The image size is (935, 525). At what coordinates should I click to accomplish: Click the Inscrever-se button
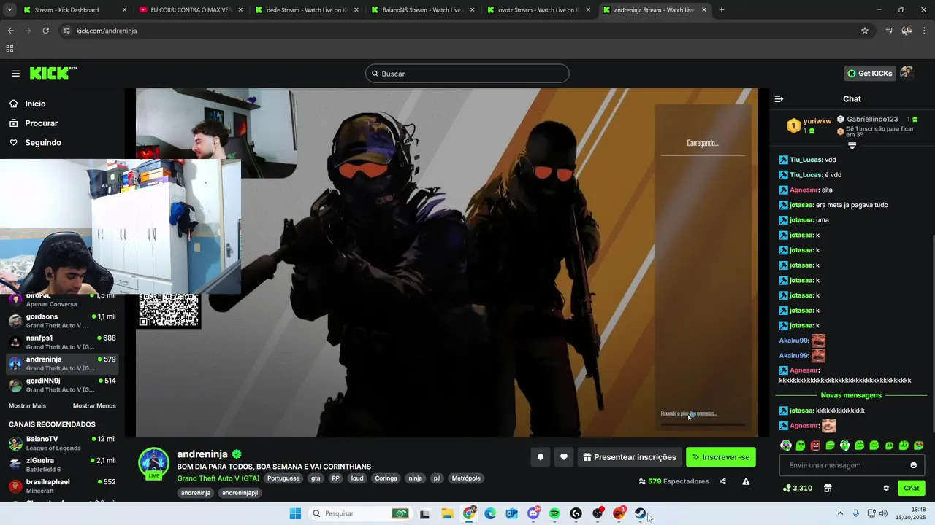coord(720,457)
